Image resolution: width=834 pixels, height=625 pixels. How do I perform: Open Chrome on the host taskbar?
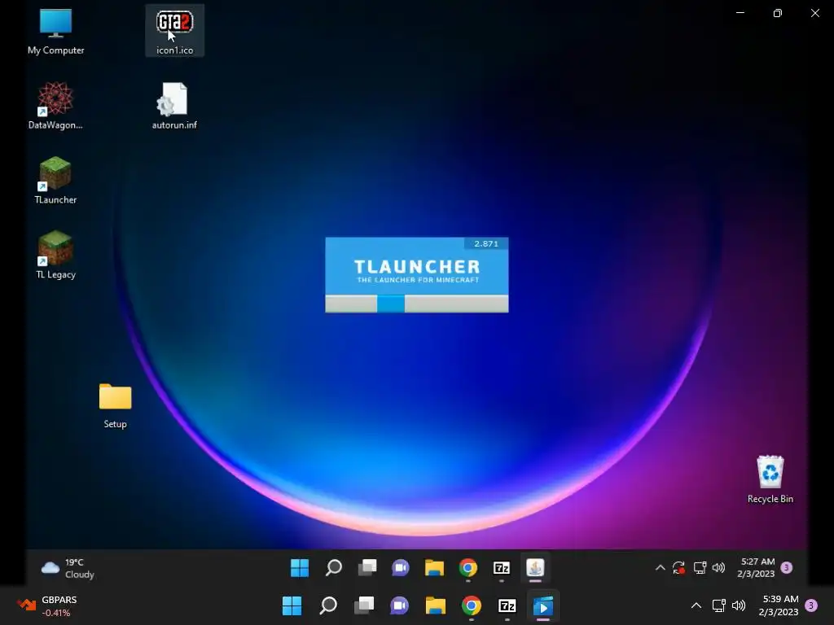[472, 605]
